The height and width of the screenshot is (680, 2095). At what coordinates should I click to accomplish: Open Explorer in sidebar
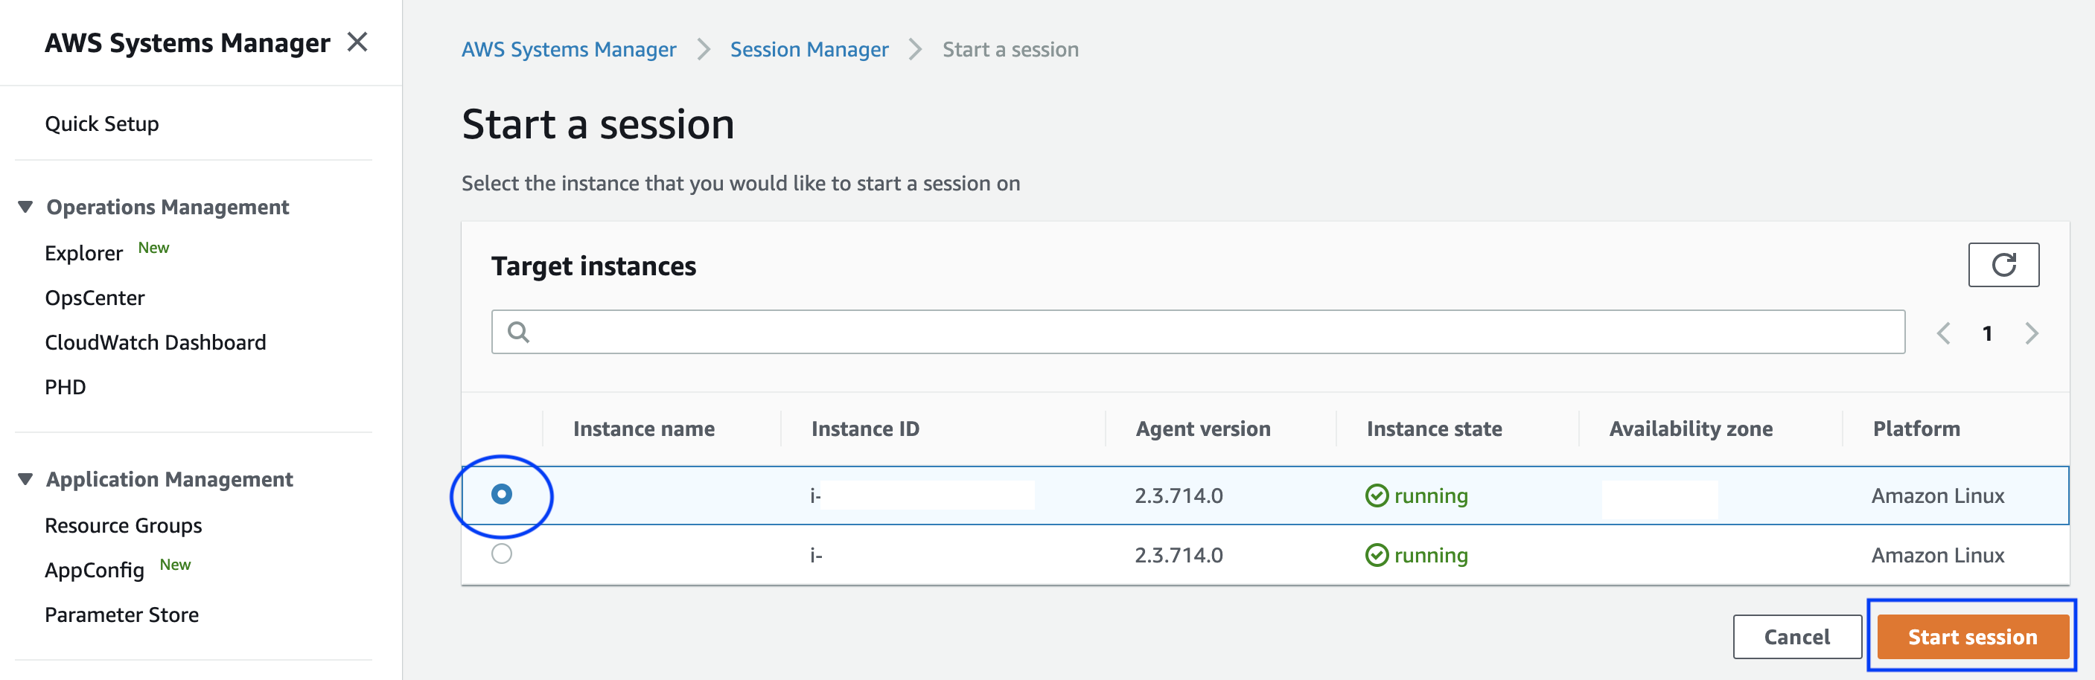pyautogui.click(x=84, y=254)
